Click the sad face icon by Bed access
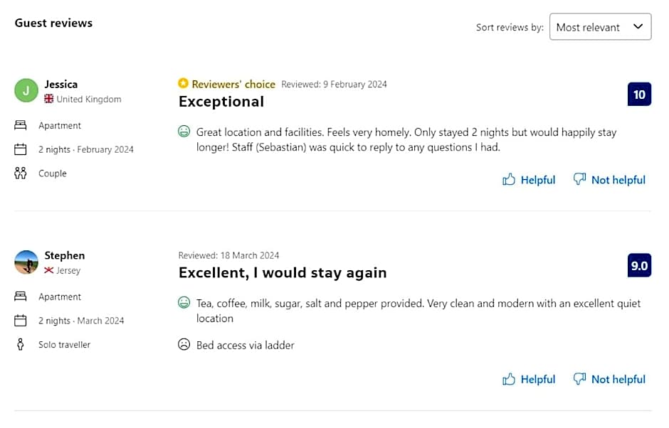 184,345
